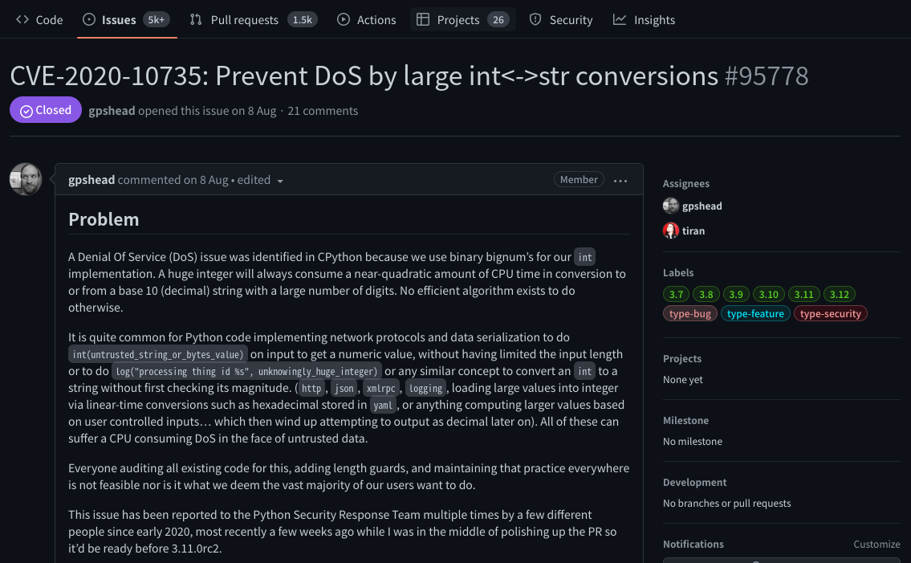This screenshot has width=911, height=563.
Task: Select the 3.9 label
Action: [736, 294]
